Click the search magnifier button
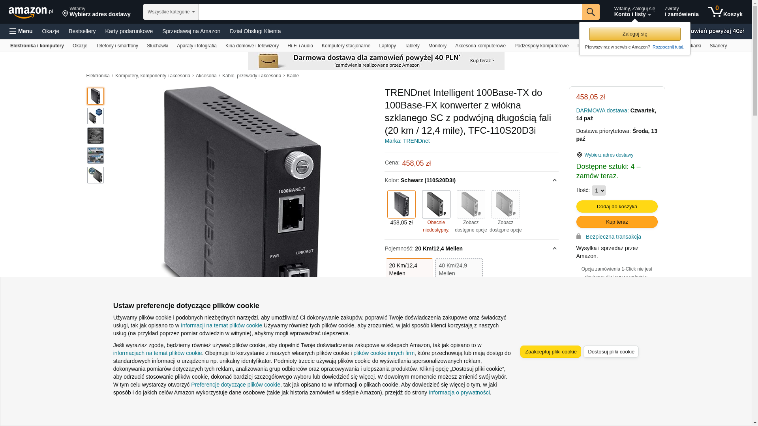 [591, 12]
